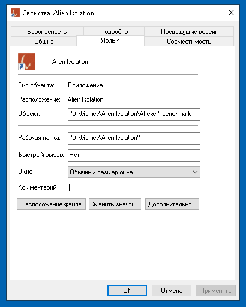
Task: Open file location with Расположение файла button
Action: point(51,204)
